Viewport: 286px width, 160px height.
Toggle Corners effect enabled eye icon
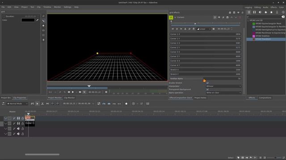(x=219, y=17)
